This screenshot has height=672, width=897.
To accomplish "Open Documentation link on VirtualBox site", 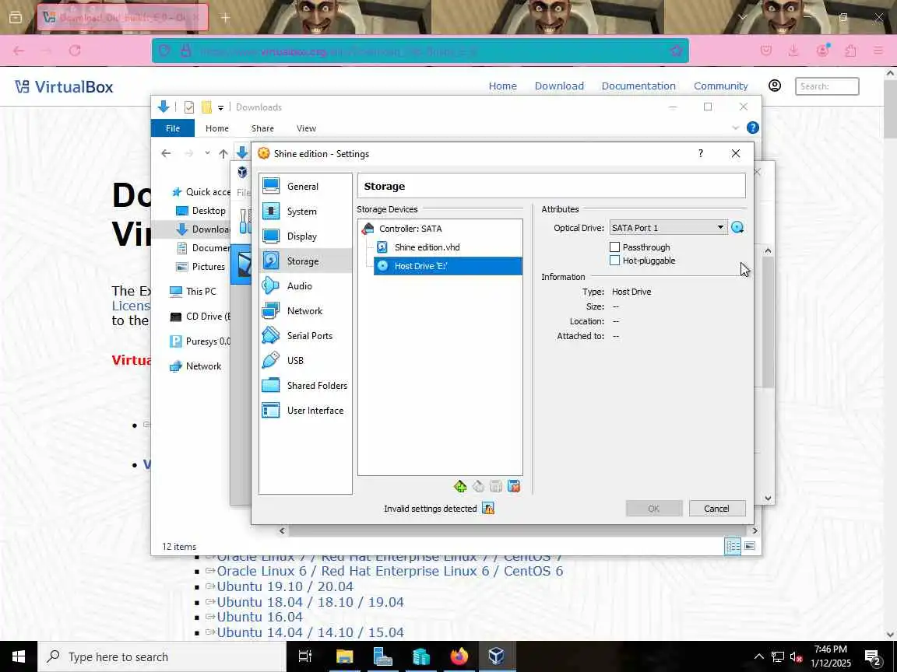I will (x=638, y=86).
